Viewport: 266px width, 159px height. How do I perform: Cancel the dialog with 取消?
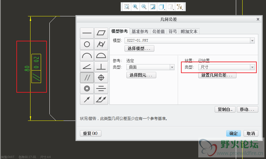[251, 133]
